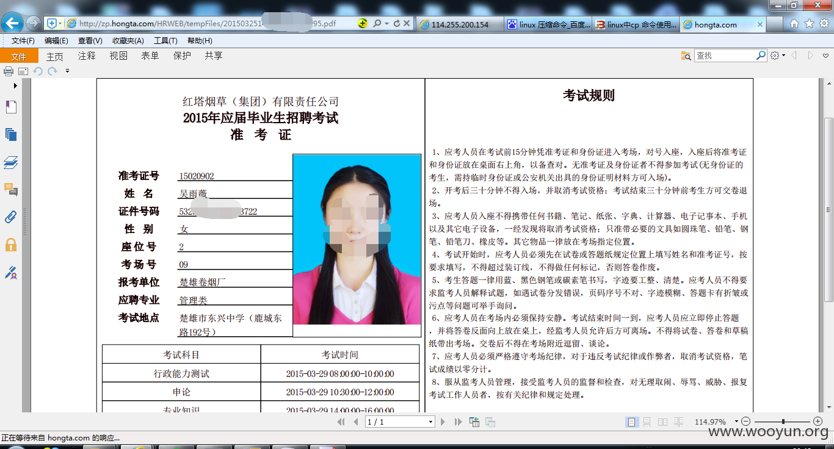Image resolution: width=834 pixels, height=449 pixels.
Task: Stop loading with the X icon
Action: pyautogui.click(x=407, y=23)
